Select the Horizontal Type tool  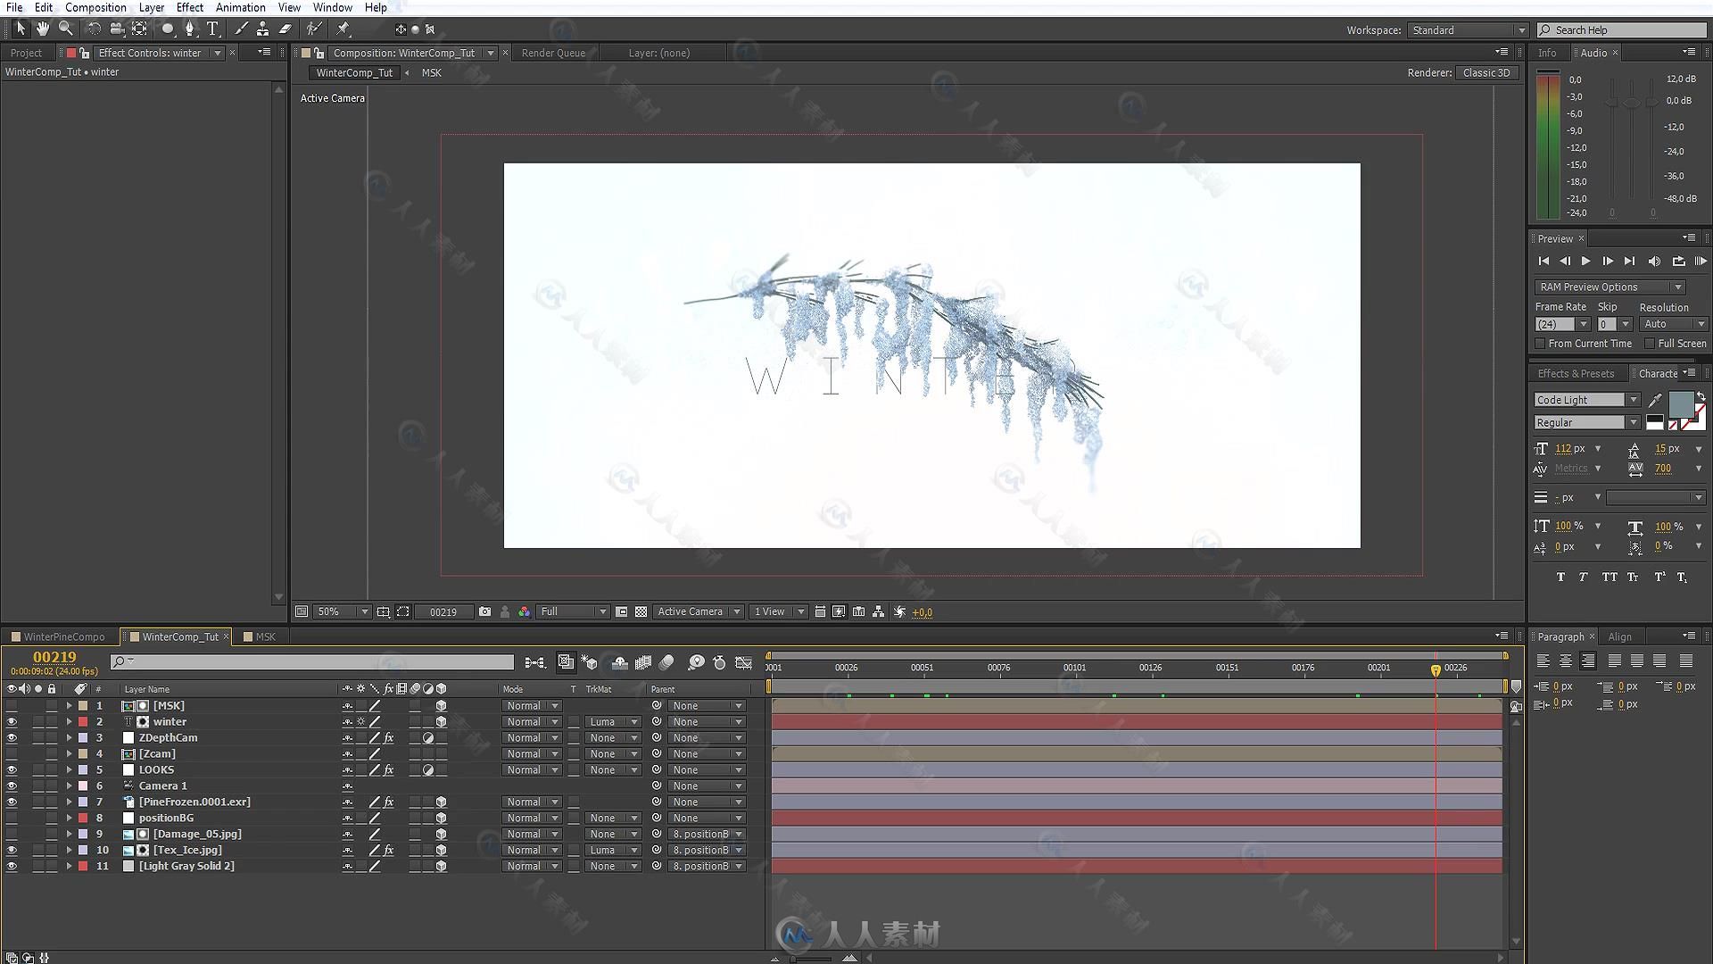pos(212,29)
